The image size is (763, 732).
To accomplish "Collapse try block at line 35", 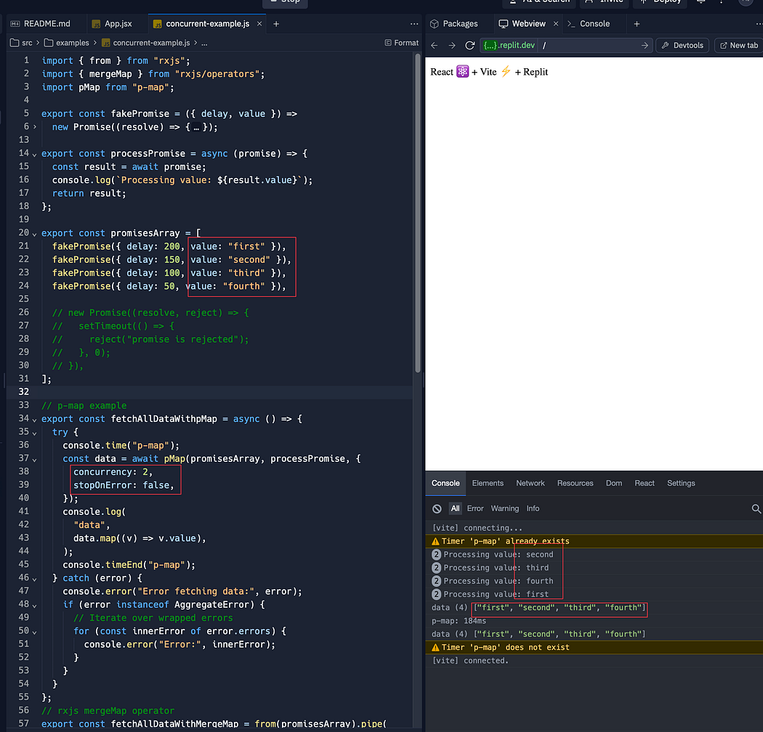I will [35, 432].
